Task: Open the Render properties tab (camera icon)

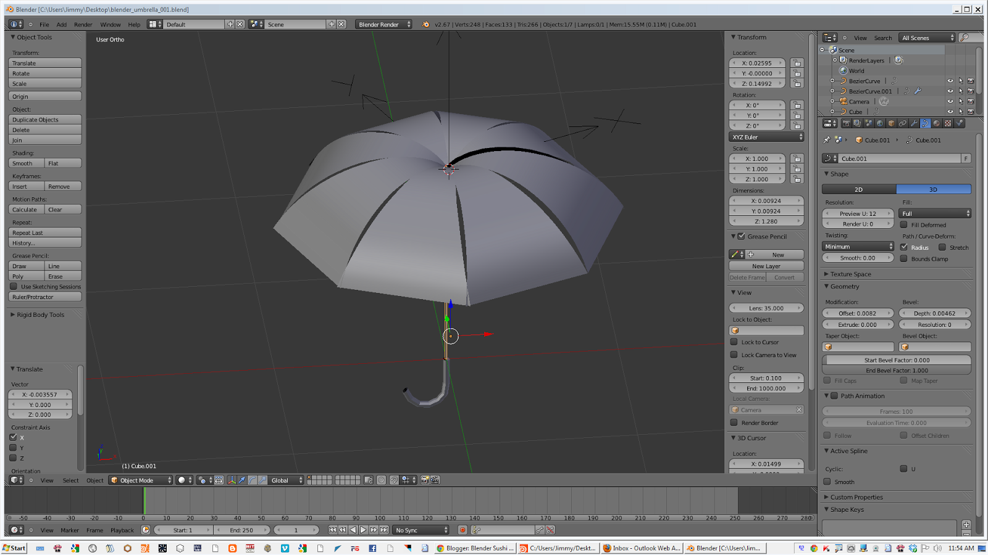Action: click(847, 123)
